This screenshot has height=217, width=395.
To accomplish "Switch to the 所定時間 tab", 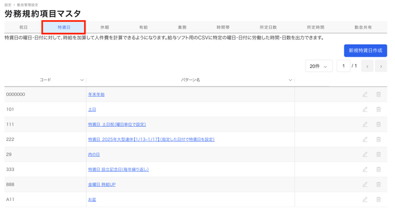I will (315, 27).
